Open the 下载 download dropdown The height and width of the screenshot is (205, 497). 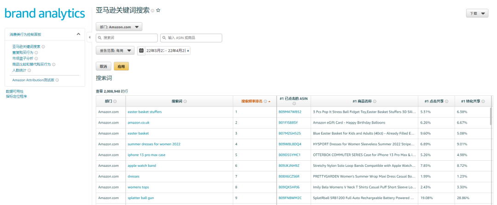[477, 14]
